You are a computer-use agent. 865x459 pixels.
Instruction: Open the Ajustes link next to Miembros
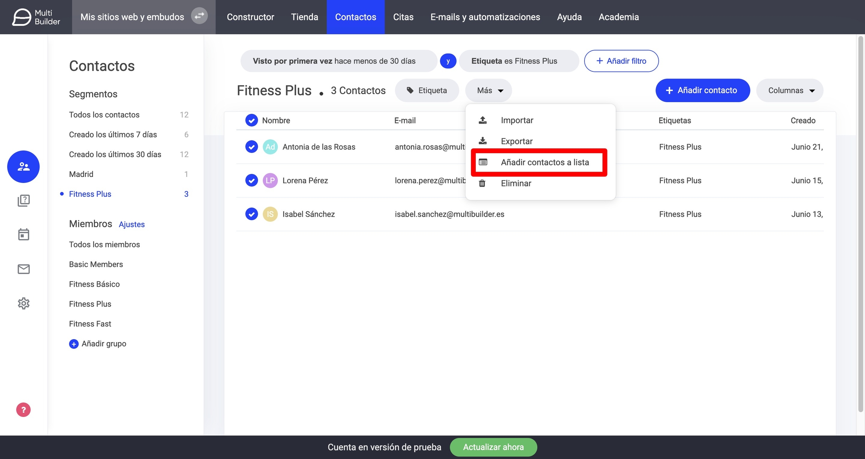pyautogui.click(x=131, y=224)
